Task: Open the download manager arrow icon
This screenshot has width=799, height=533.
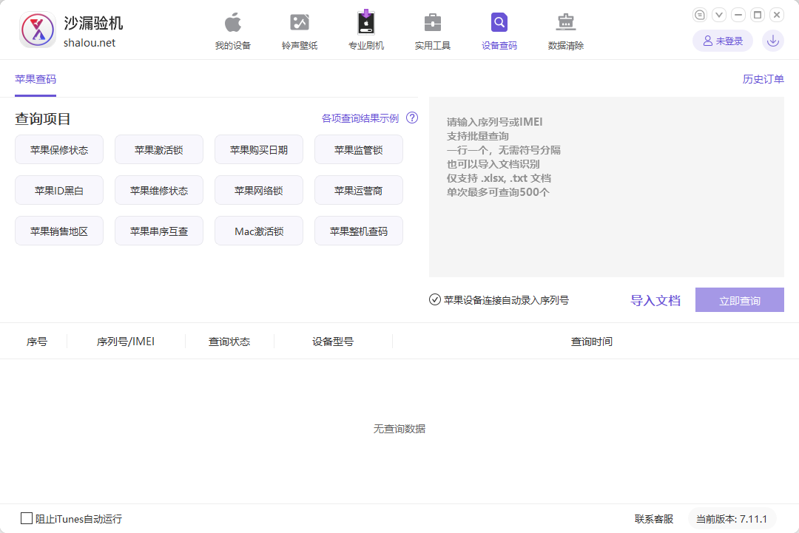Action: pos(773,41)
